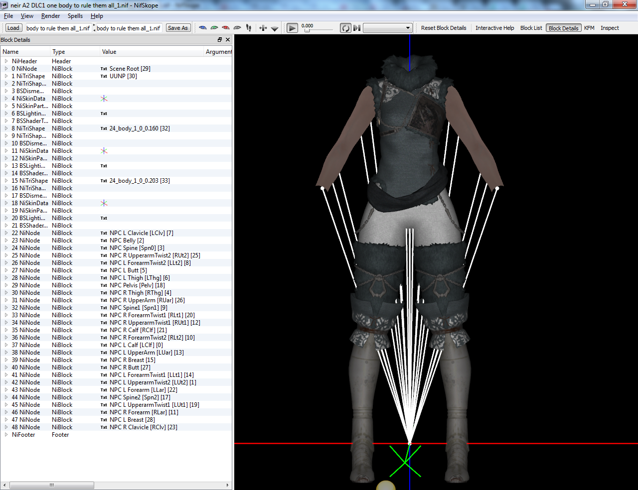638x490 pixels.
Task: Expand the 1 NiTriShape UUNP row
Action: click(x=6, y=76)
